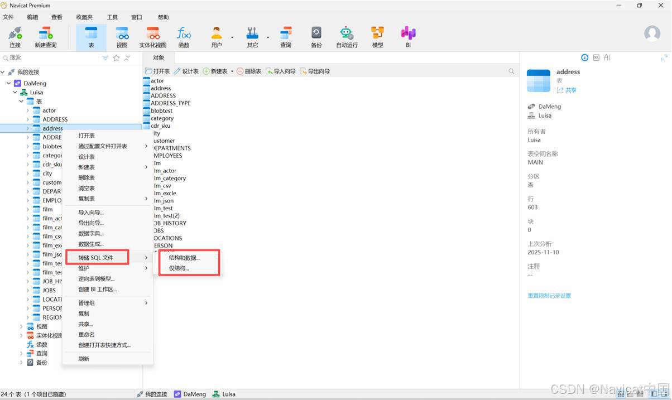Click the 连接 (Connection) toolbar icon
The image size is (672, 400).
point(15,37)
